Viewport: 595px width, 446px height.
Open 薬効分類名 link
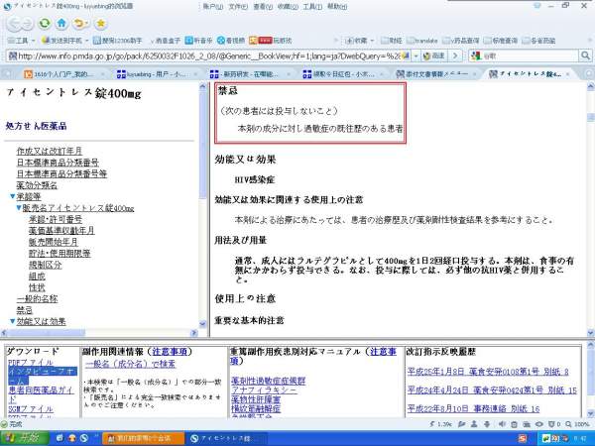[37, 185]
